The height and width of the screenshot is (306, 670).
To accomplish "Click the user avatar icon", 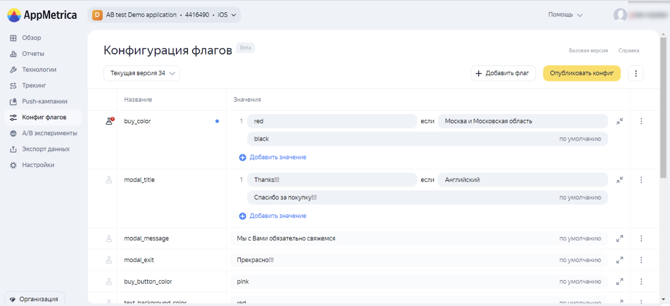I will (620, 15).
